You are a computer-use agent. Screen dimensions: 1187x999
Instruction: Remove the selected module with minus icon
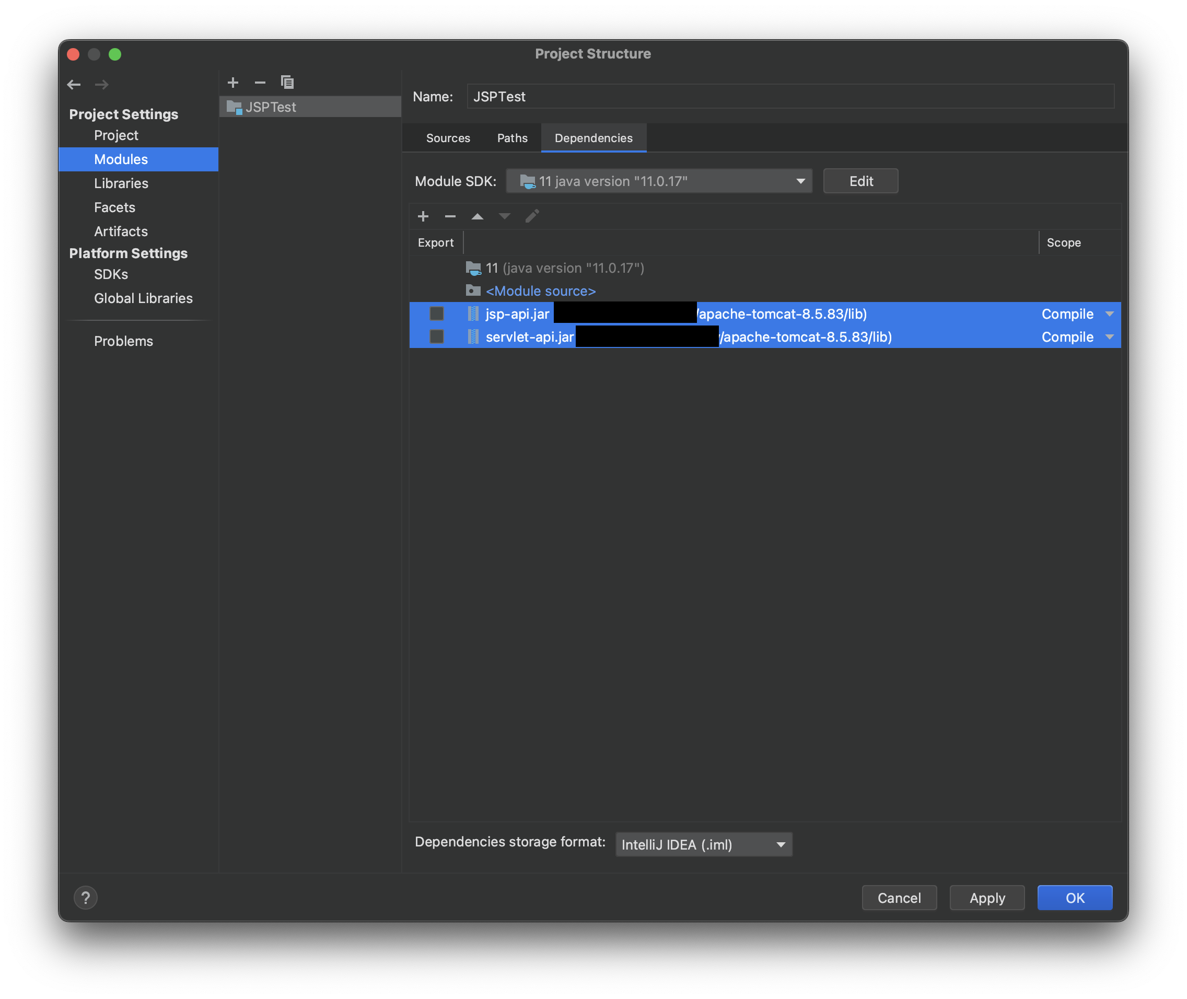pos(260,83)
